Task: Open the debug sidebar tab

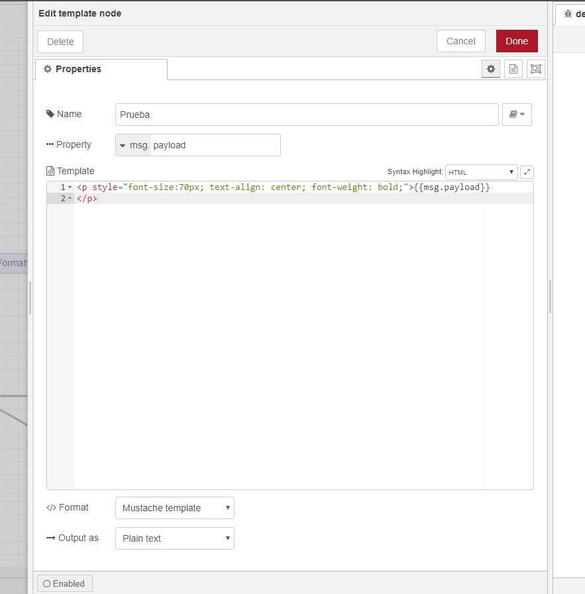Action: [x=570, y=14]
